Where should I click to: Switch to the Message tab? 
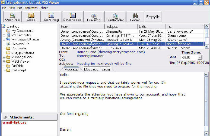(71, 69)
